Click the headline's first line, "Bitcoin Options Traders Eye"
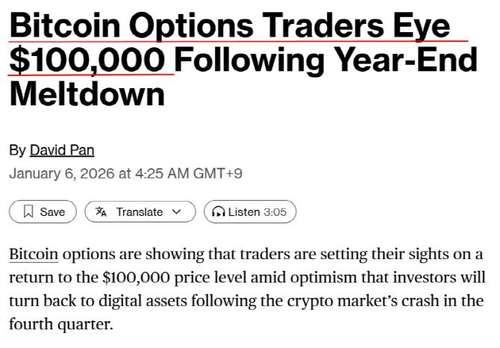500x348 pixels. (x=230, y=26)
